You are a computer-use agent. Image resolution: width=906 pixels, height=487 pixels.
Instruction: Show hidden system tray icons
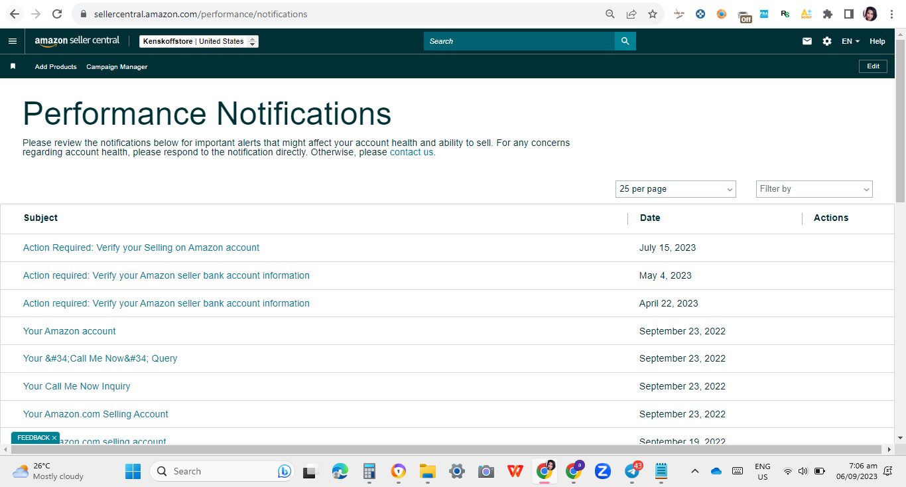tap(695, 471)
